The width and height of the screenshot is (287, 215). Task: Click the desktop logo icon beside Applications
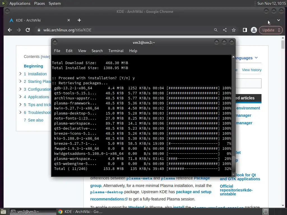(4, 3)
